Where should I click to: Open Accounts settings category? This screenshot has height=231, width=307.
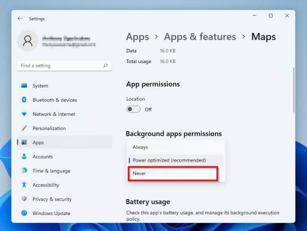(x=65, y=157)
